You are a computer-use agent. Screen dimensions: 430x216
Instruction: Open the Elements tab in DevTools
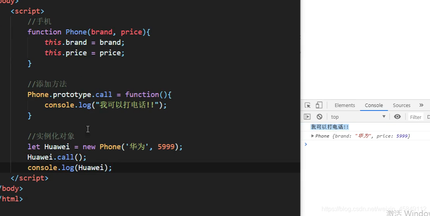tap(345, 105)
